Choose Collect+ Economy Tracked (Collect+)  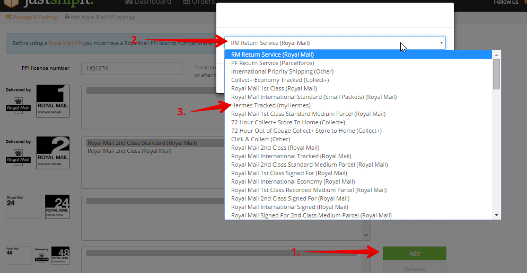[358, 80]
